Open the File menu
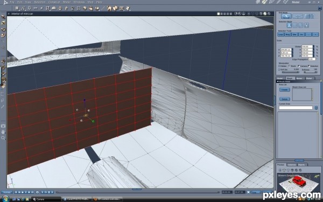Viewport: 323px width, 202px height. coord(12,2)
